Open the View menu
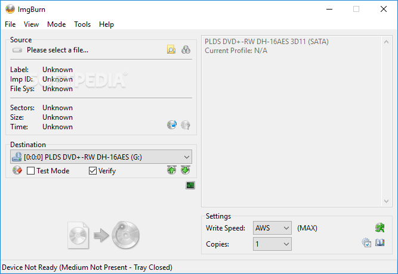The image size is (398, 274). click(31, 24)
